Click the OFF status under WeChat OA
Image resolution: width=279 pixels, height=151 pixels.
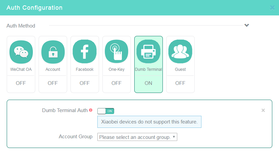(x=21, y=83)
